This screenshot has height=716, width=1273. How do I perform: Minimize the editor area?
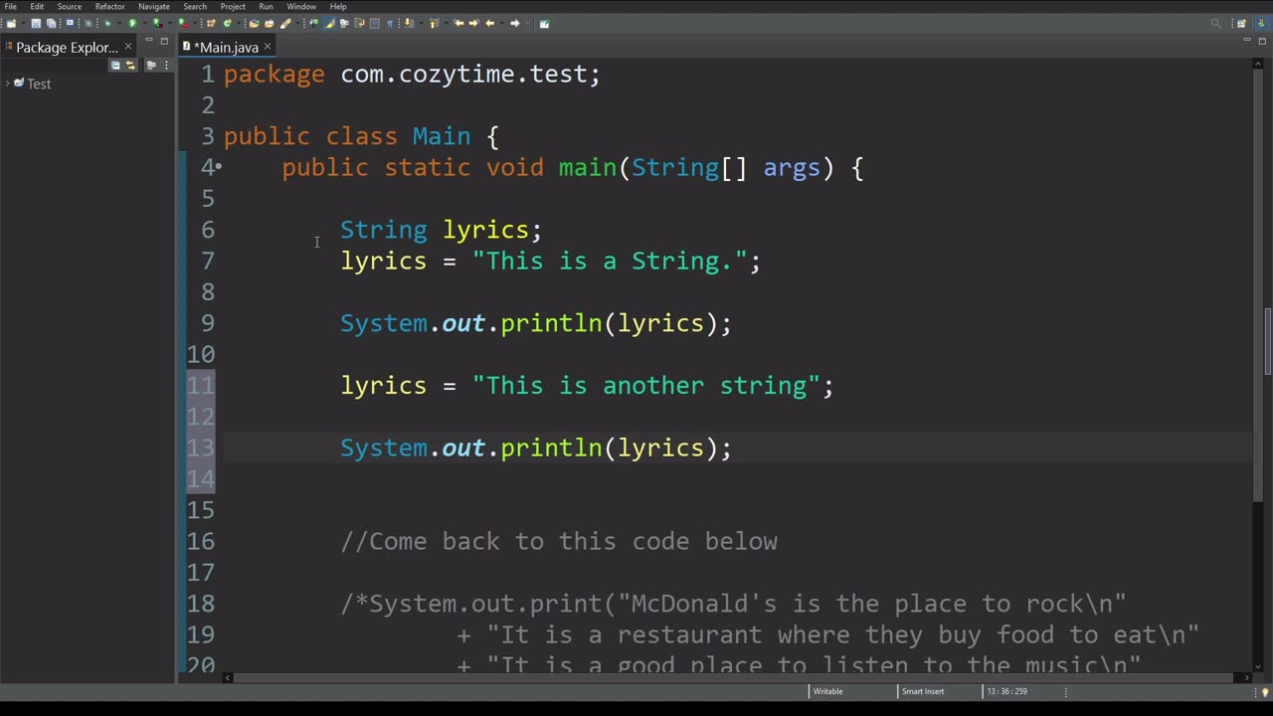(x=1246, y=41)
